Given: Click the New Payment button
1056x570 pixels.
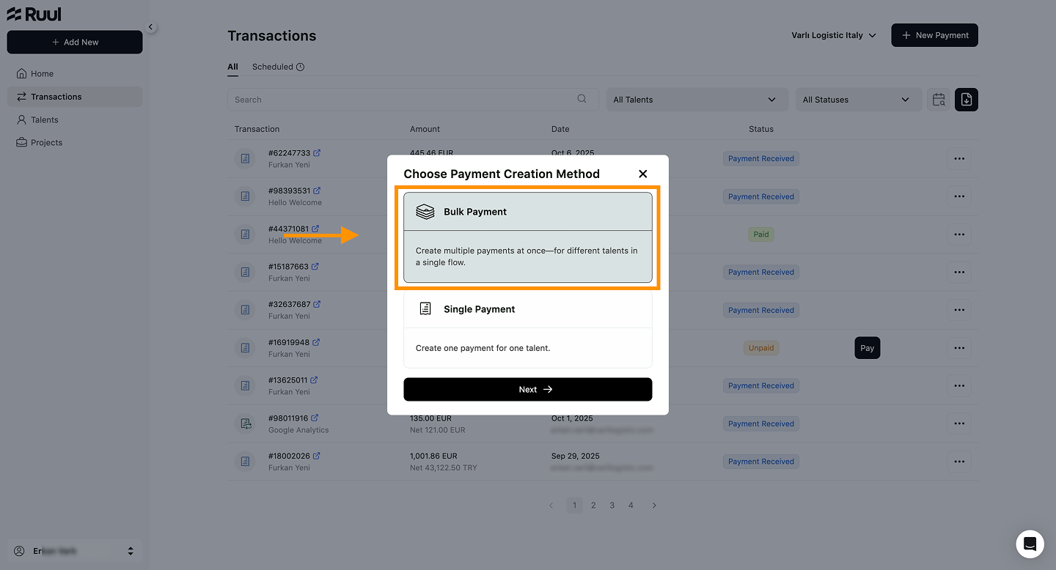Looking at the screenshot, I should tap(934, 35).
